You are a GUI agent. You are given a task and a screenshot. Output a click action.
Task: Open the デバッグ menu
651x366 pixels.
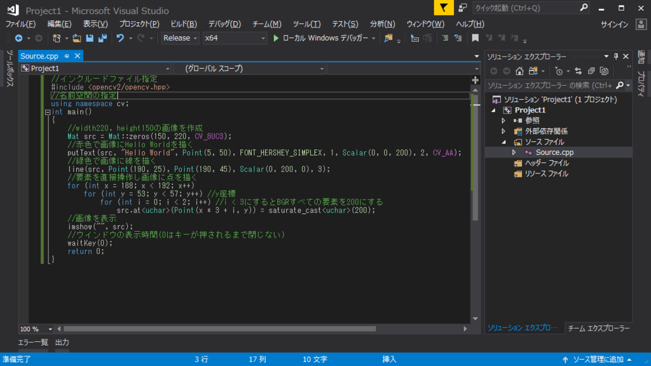coord(224,24)
